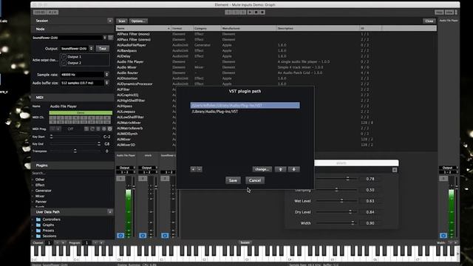Move selected VST path down with down arrow
This screenshot has height=266, width=473.
coord(293,169)
